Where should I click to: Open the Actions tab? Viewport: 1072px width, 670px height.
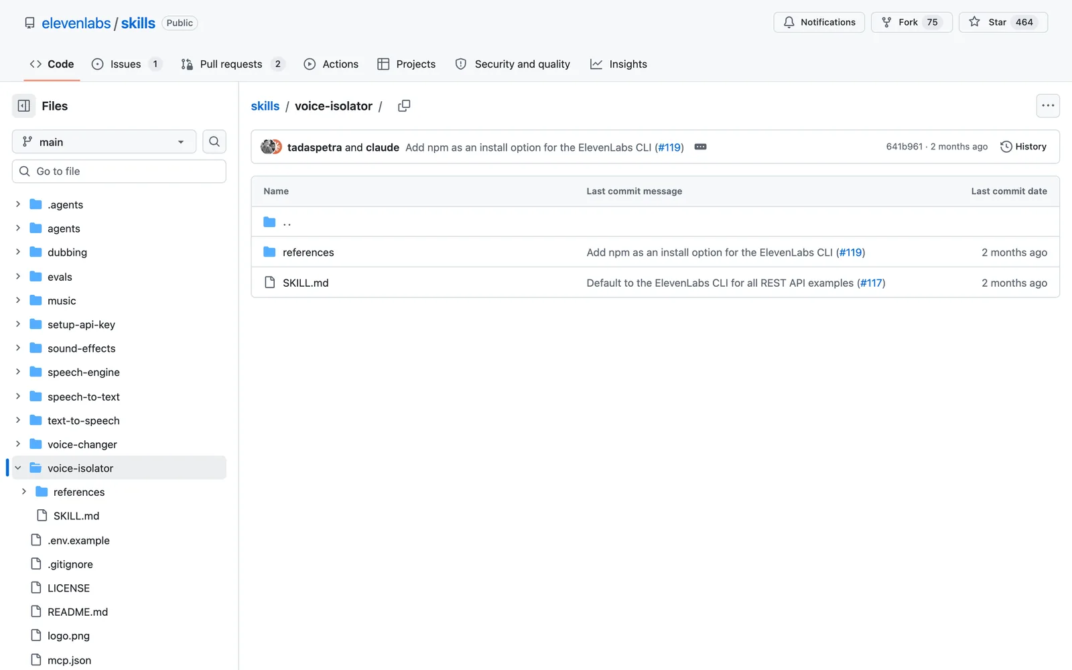(x=331, y=64)
